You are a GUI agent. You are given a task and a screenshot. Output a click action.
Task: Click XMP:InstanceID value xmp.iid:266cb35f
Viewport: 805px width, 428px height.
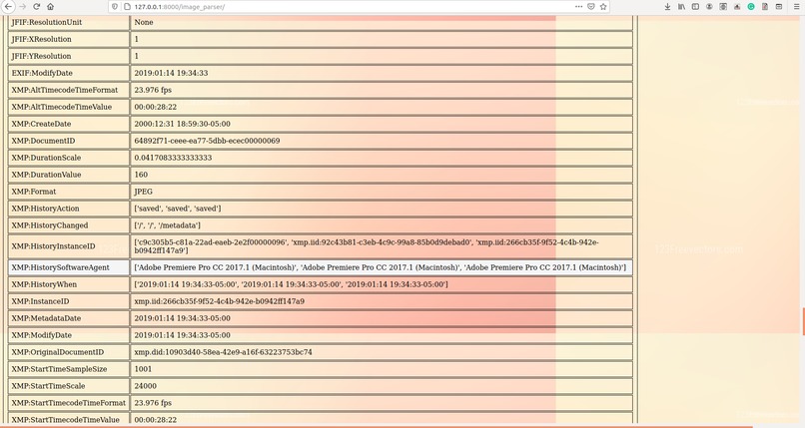(219, 301)
